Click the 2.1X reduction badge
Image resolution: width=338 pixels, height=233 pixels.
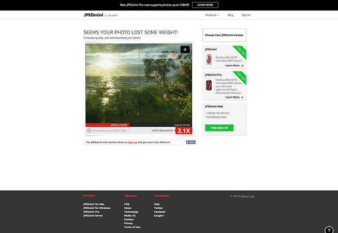(x=184, y=130)
